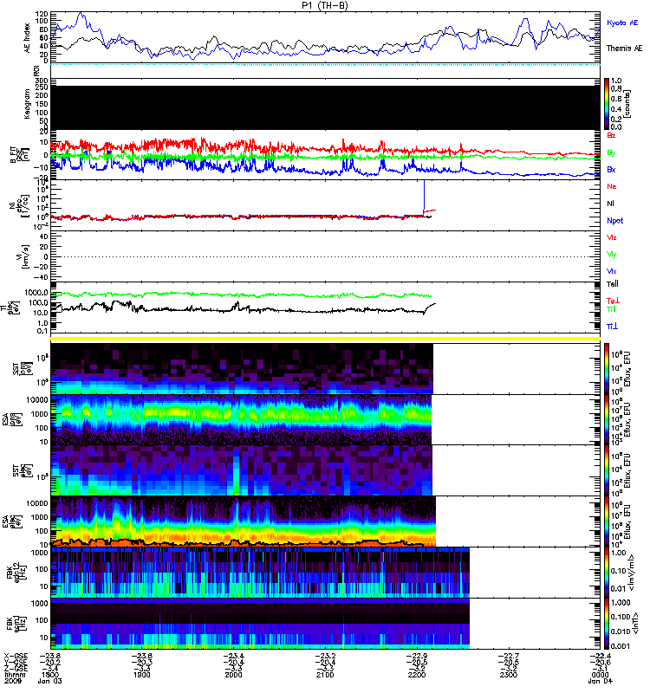Click the 0000 time tick label
The width and height of the screenshot is (650, 693).
[x=600, y=675]
